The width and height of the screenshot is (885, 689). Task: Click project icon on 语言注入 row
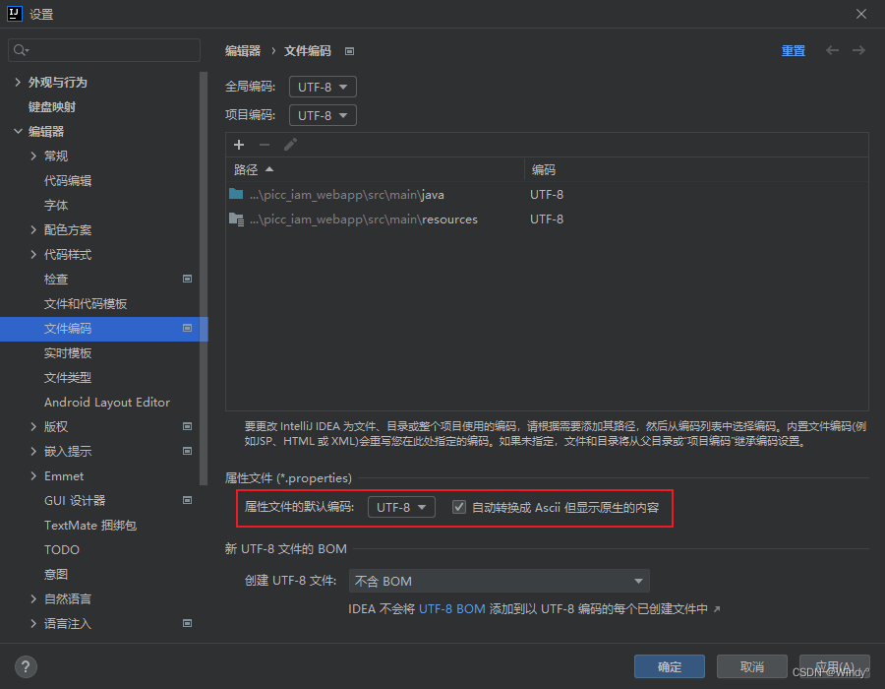188,623
